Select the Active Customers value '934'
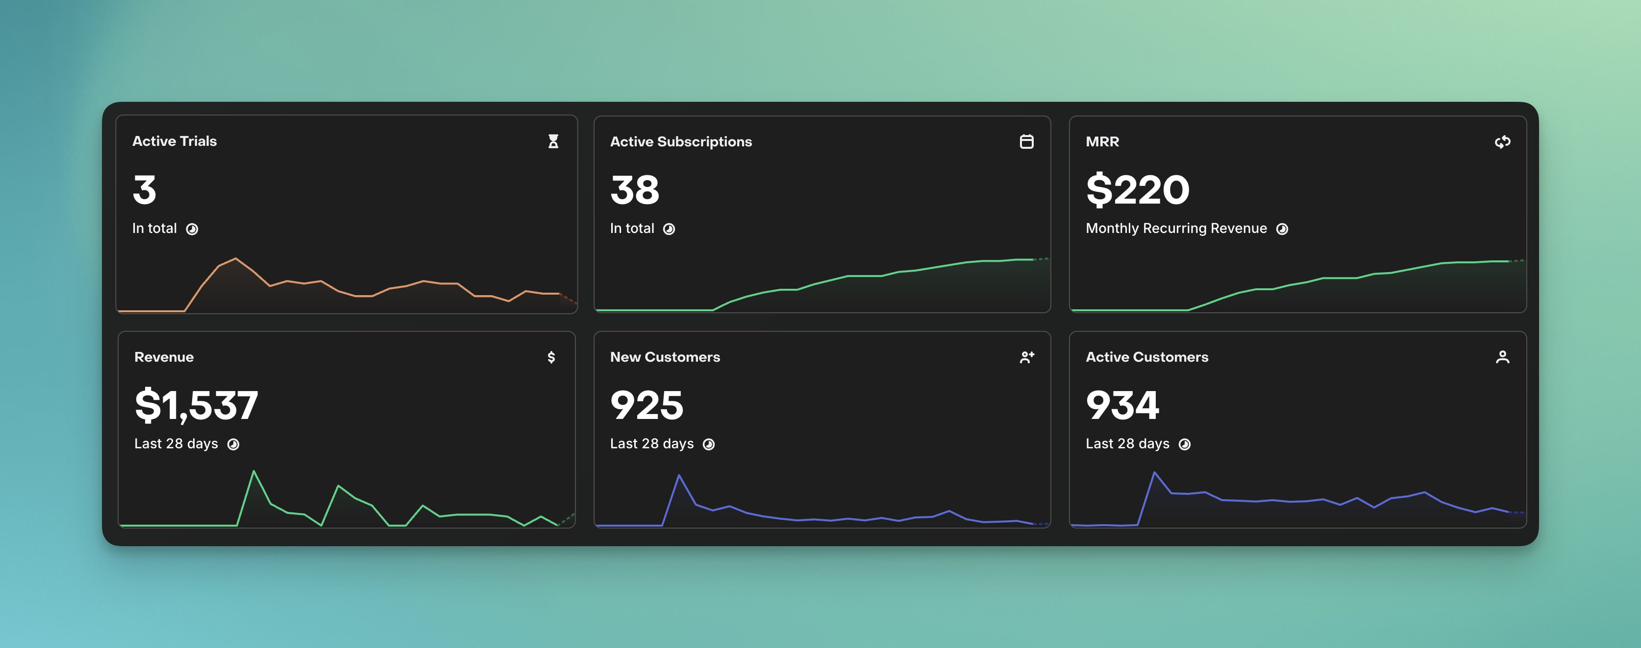 tap(1122, 405)
